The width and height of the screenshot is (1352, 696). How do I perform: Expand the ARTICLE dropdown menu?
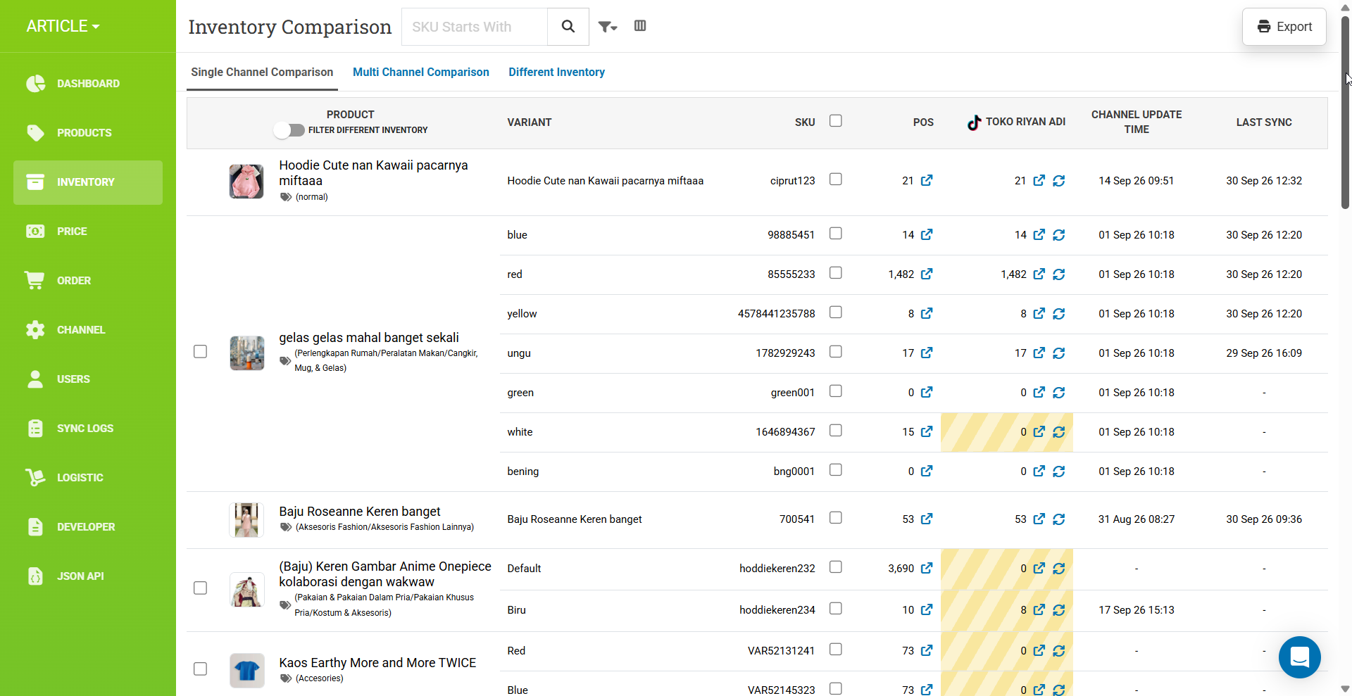(x=63, y=26)
